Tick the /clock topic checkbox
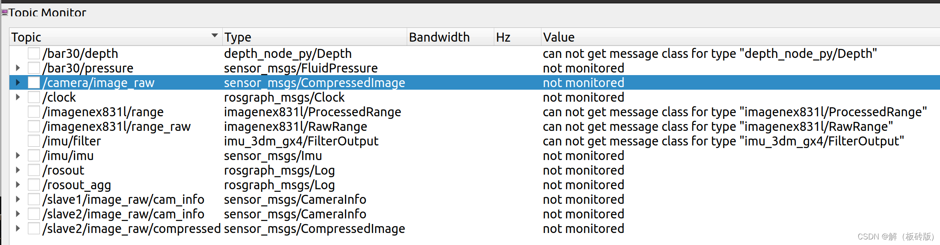Viewport: 940px width, 245px height. pyautogui.click(x=34, y=97)
